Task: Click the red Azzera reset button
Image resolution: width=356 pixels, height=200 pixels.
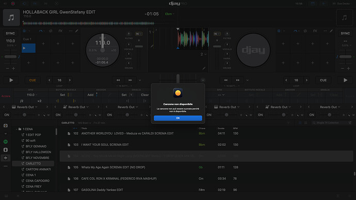Action: pyautogui.click(x=6, y=96)
